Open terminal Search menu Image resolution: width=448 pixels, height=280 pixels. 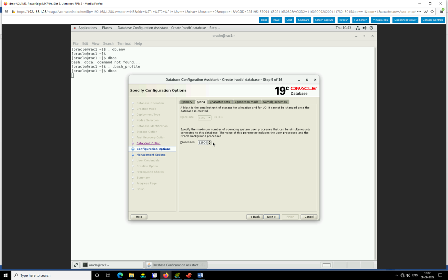(109, 44)
